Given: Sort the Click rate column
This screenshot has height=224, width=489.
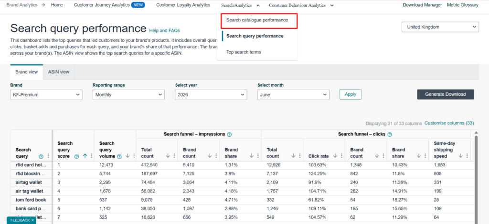Looking at the screenshot, I should pyautogui.click(x=335, y=156).
